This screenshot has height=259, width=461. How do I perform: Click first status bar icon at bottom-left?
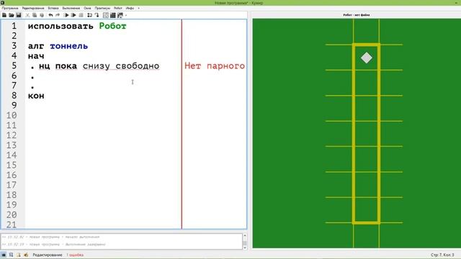tap(4, 255)
